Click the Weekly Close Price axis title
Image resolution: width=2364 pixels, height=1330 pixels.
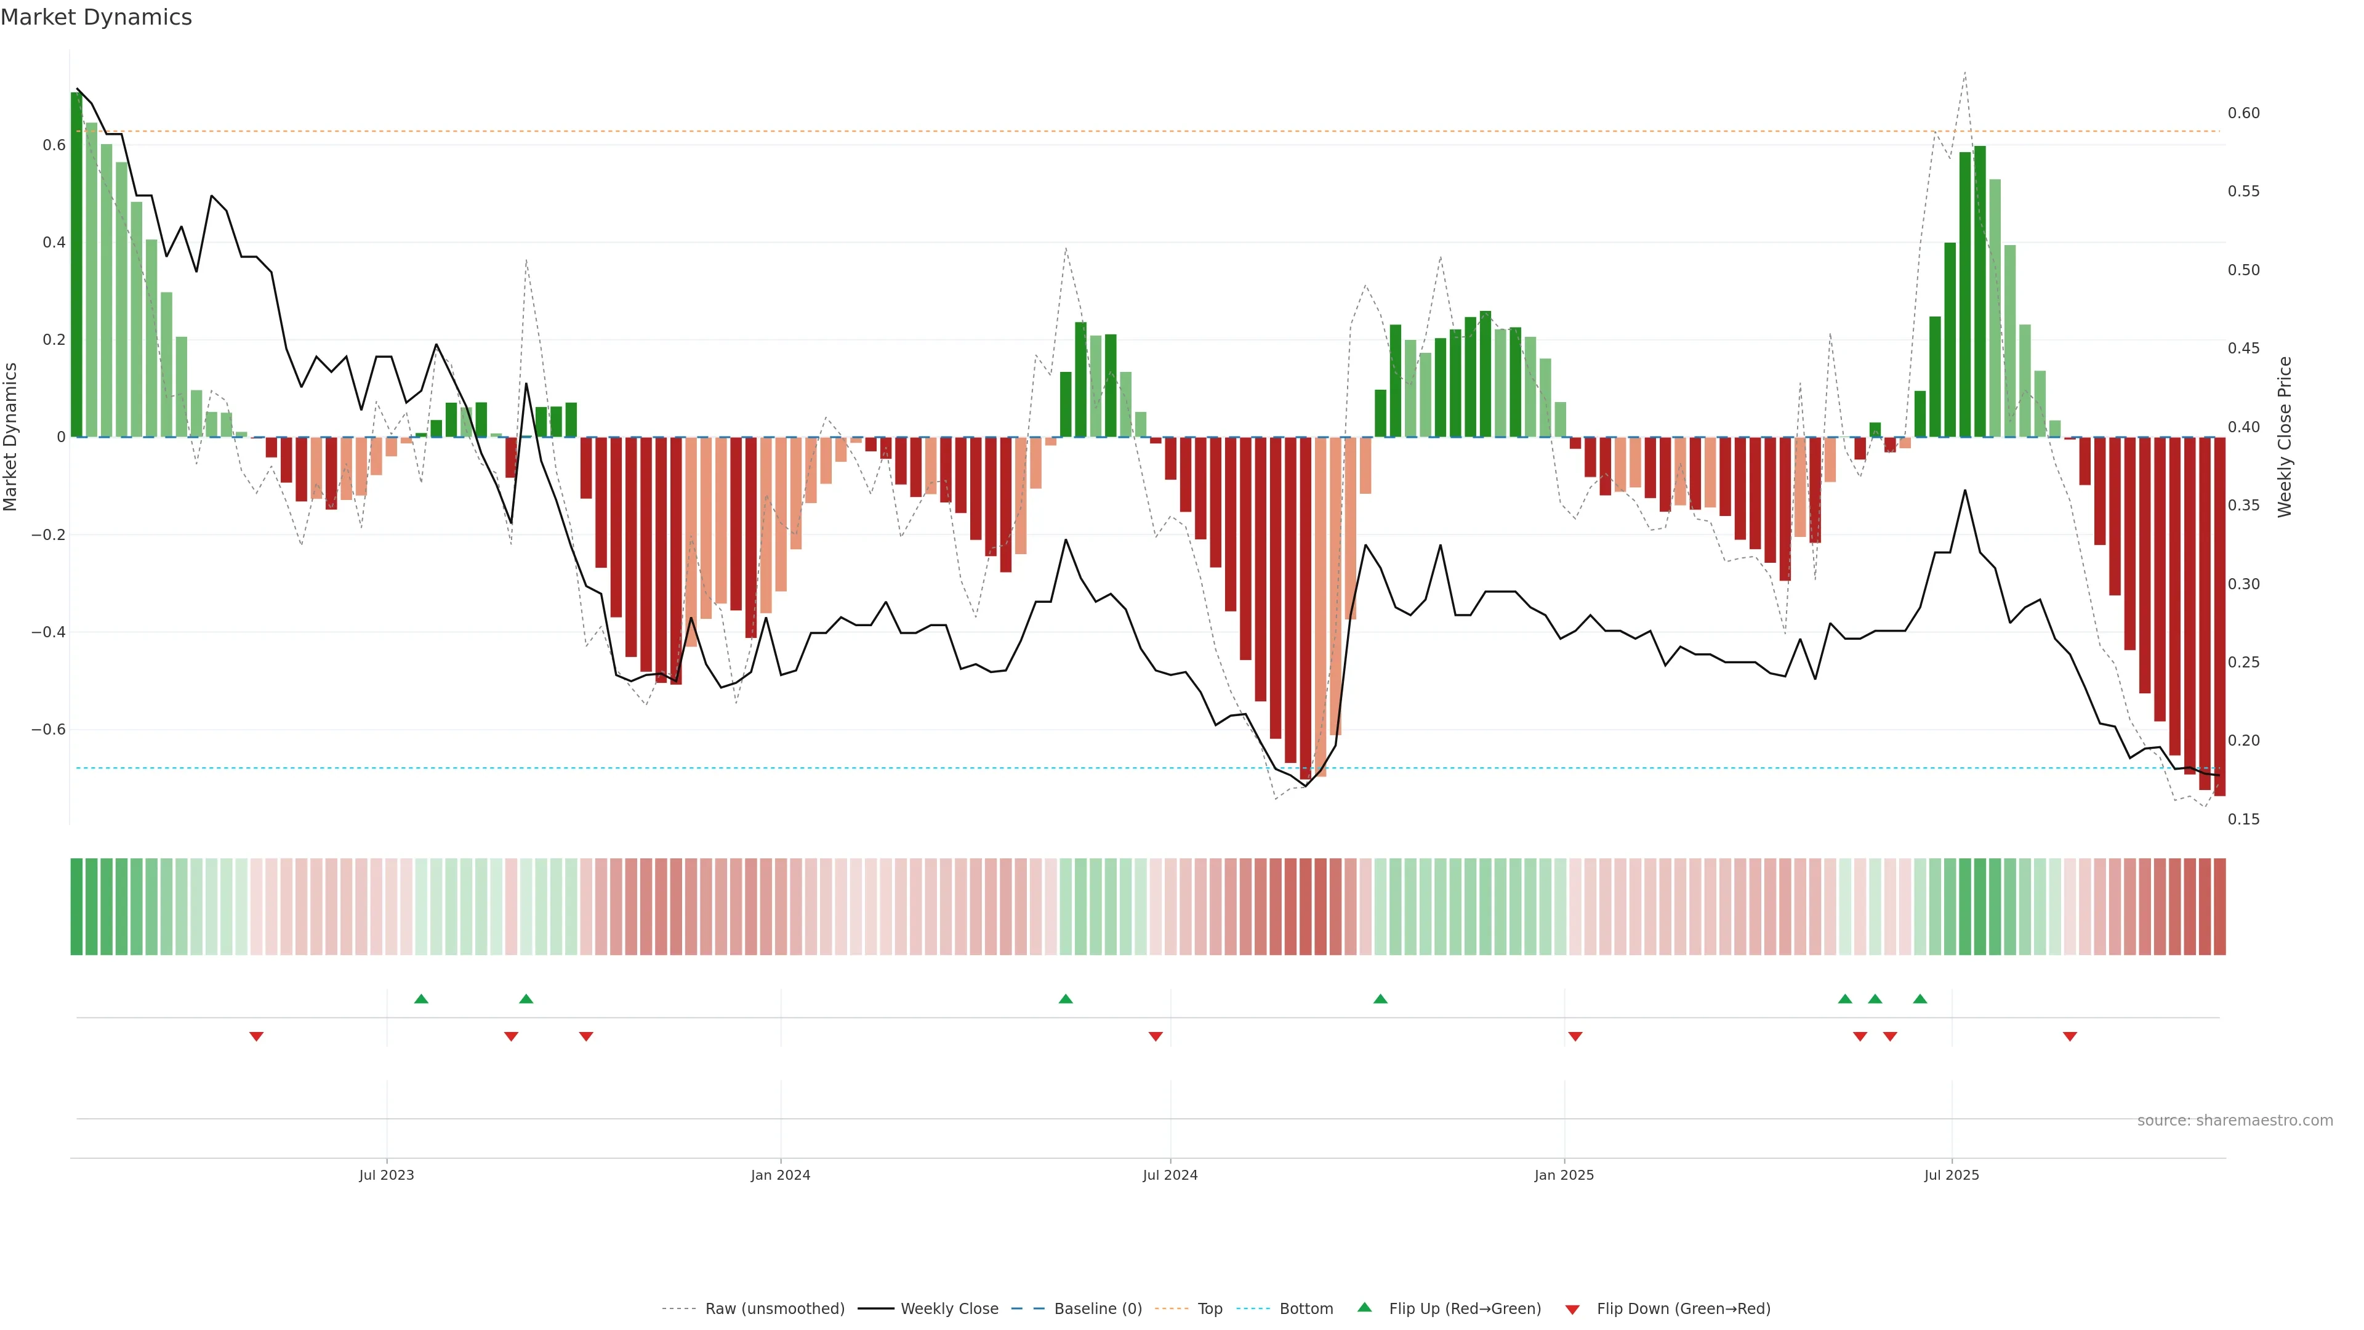click(2284, 437)
